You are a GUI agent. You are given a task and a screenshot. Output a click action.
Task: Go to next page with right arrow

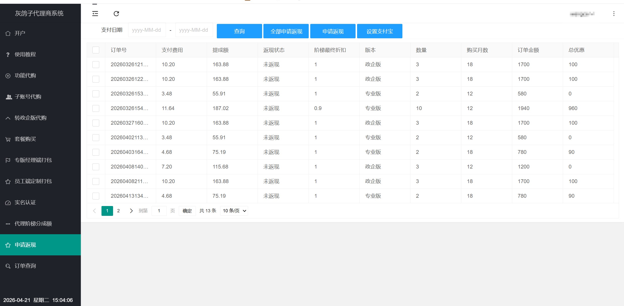click(131, 211)
